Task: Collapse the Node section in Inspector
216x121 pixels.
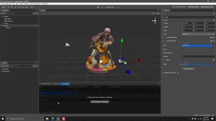Action: [x=163, y=20]
